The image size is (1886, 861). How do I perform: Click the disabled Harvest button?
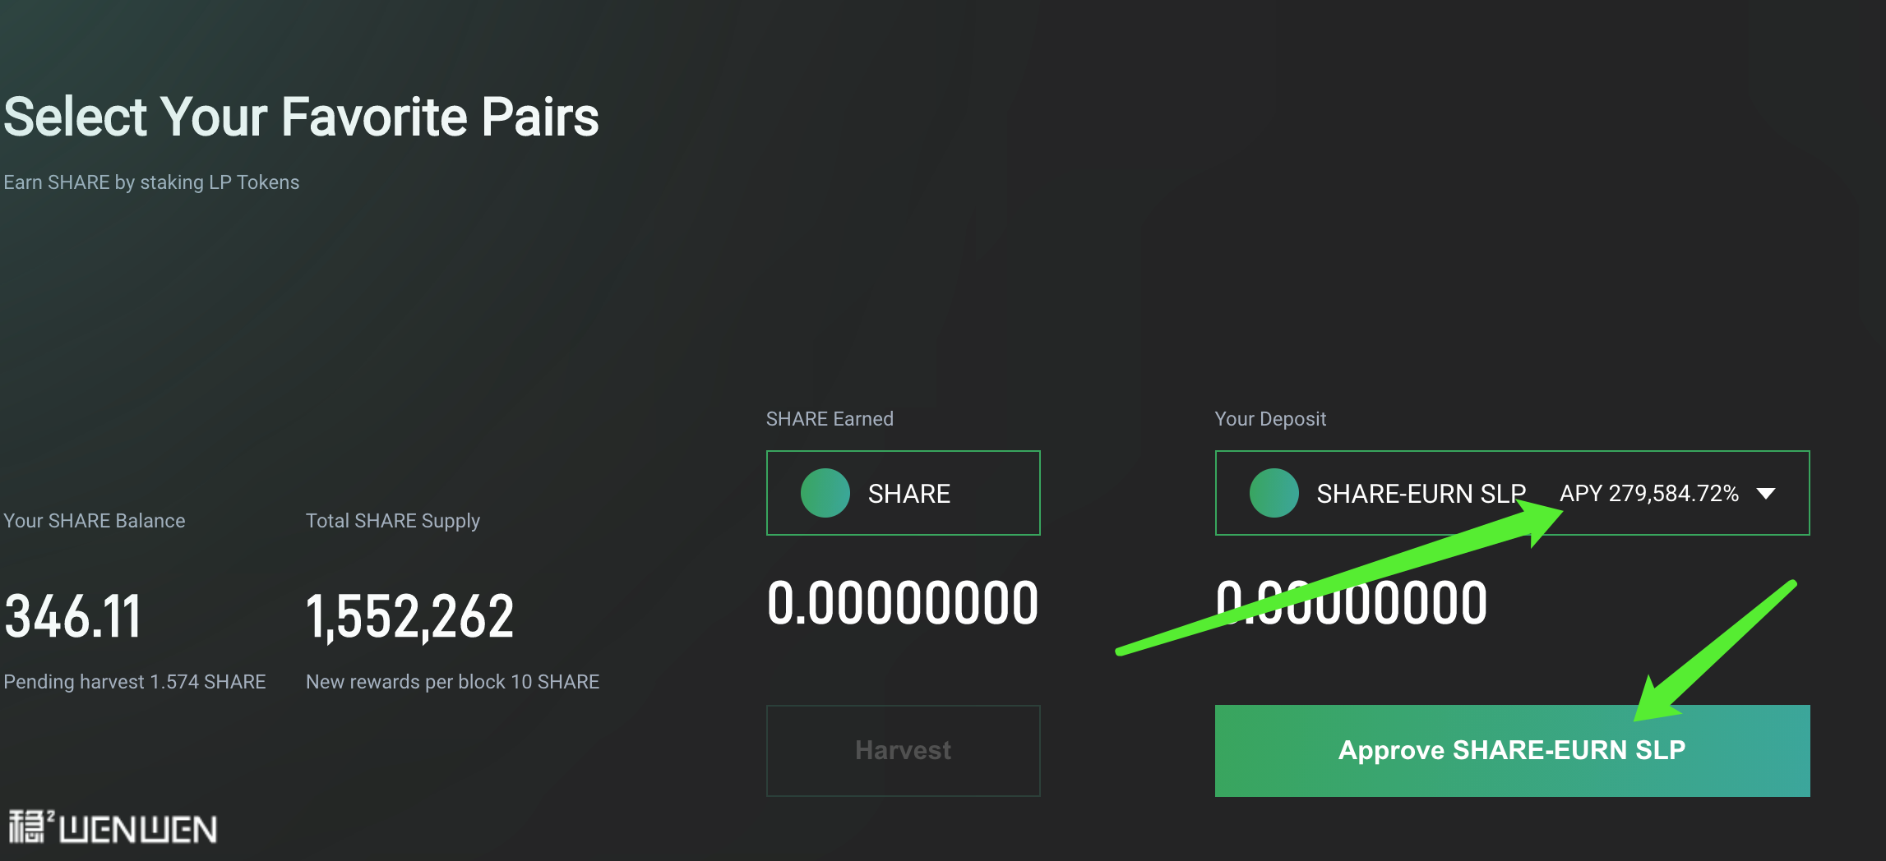tap(903, 750)
